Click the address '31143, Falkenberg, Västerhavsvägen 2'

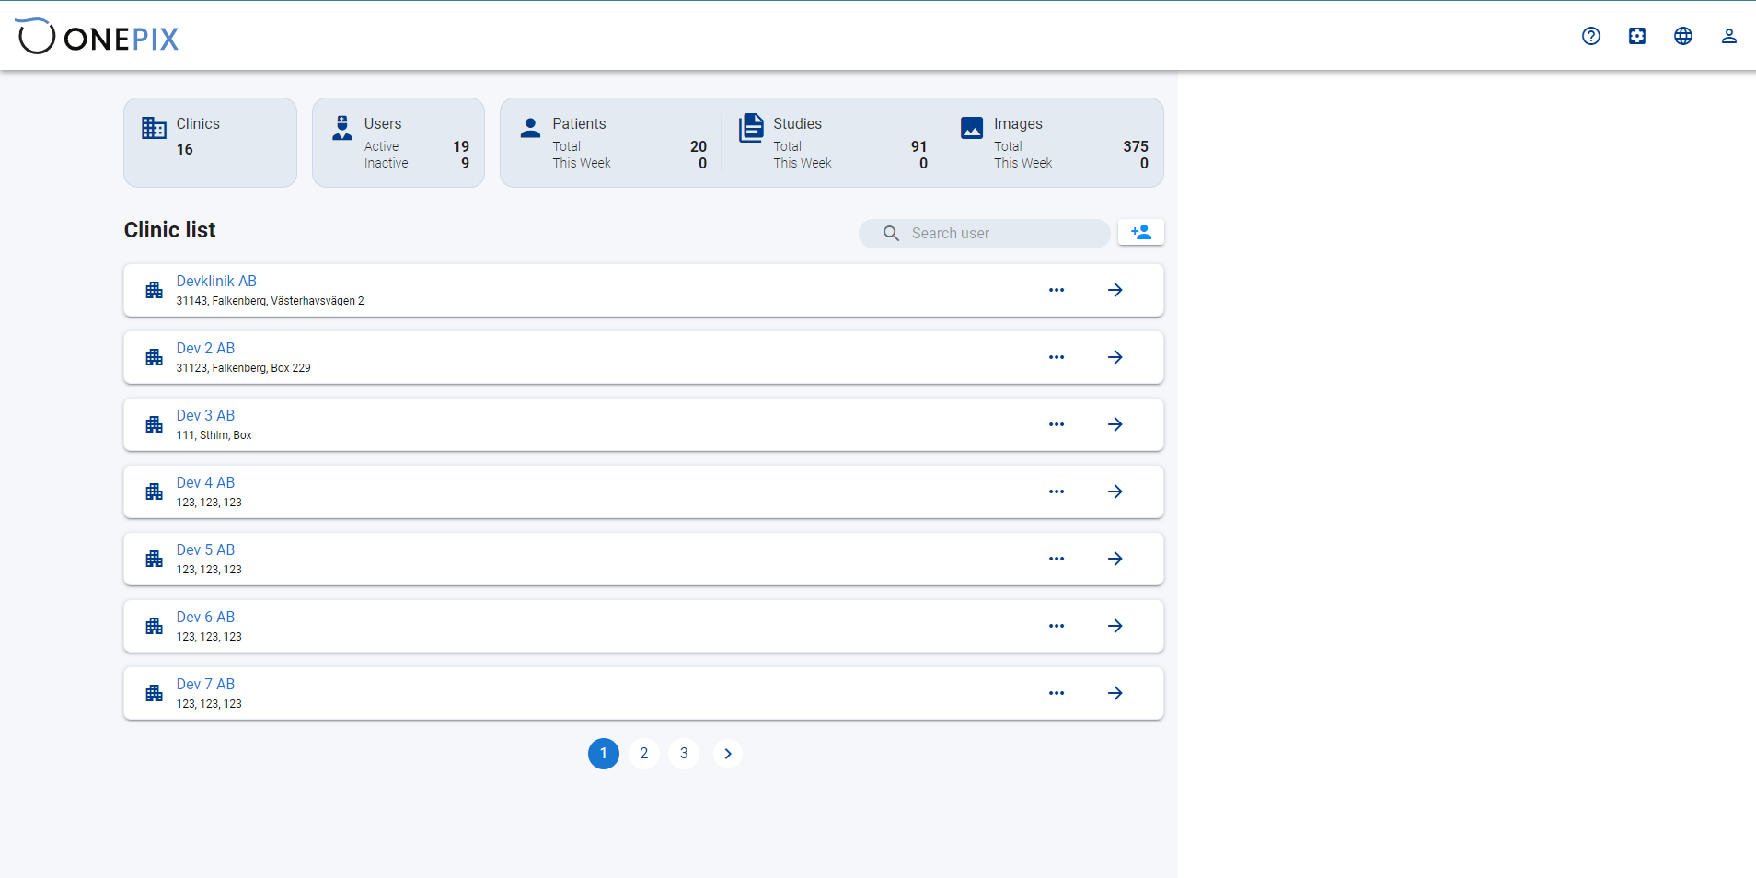click(x=270, y=301)
